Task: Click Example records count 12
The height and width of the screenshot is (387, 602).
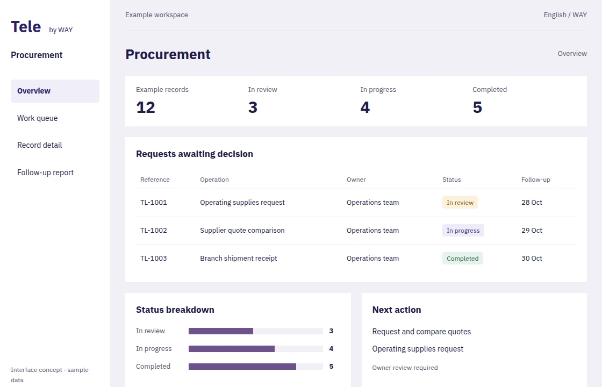Action: click(146, 107)
